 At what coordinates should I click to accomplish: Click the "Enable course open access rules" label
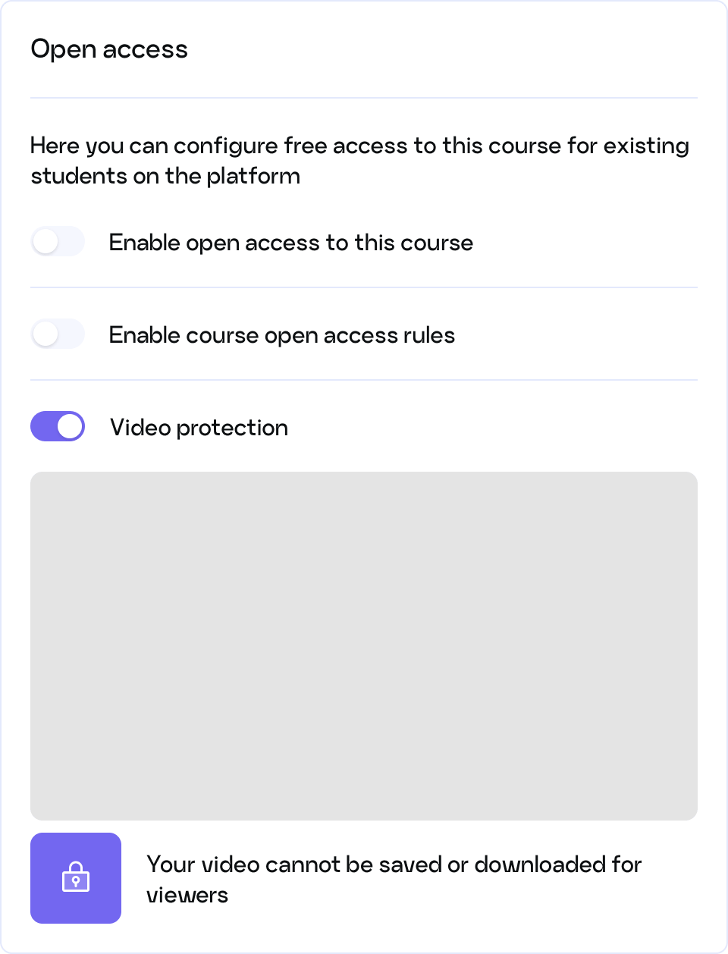click(281, 335)
